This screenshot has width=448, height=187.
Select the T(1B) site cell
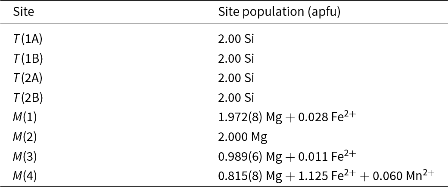[28, 58]
